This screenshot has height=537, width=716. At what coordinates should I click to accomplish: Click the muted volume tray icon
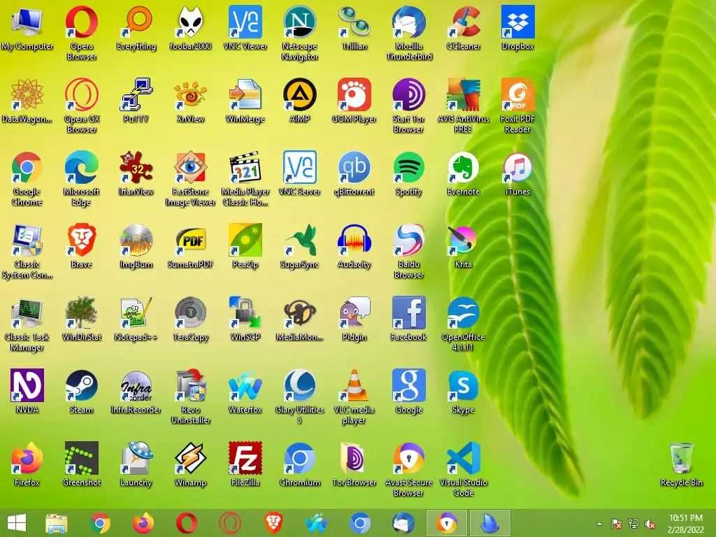click(x=650, y=524)
